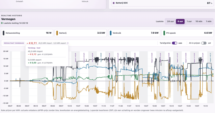Image resolution: width=215 pixels, height=113 pixels.
Task: Click the info icon beside import/export summary
Action: point(68,43)
